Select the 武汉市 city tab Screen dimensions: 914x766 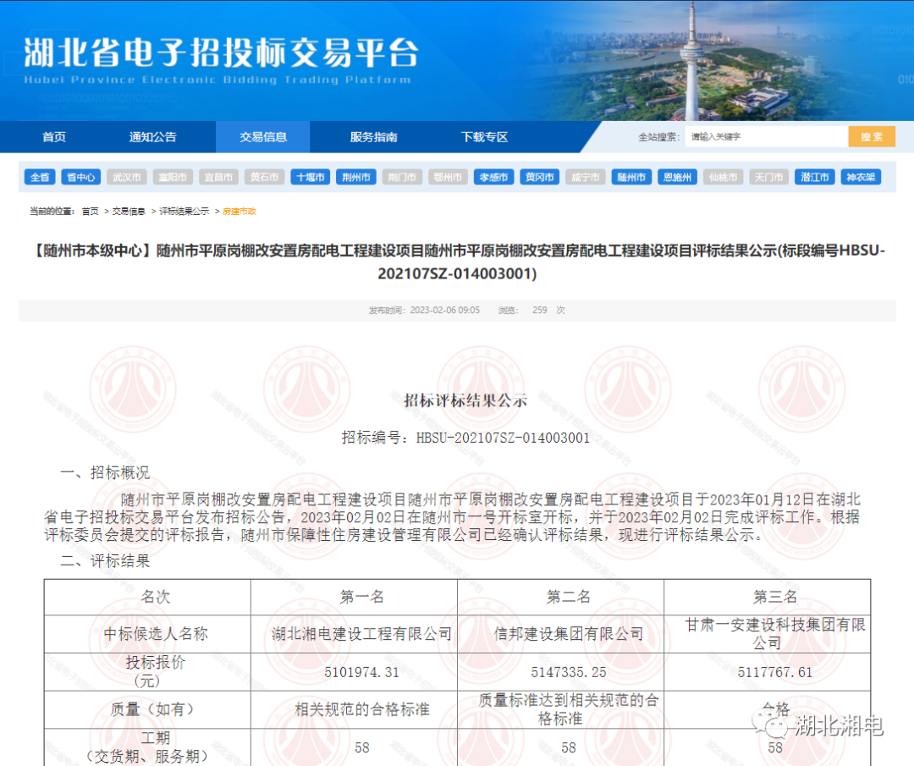[126, 177]
